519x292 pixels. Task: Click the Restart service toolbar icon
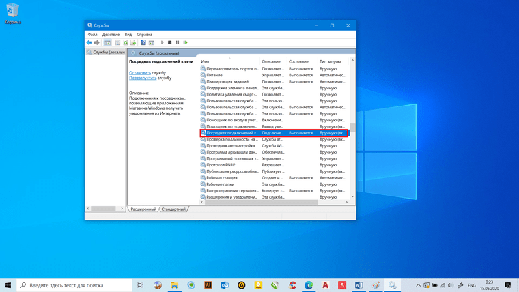click(x=185, y=42)
